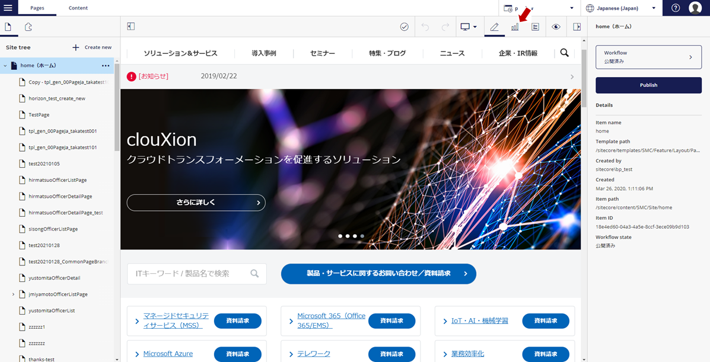This screenshot has width=710, height=362.
Task: Click the Create new label
Action: point(98,47)
